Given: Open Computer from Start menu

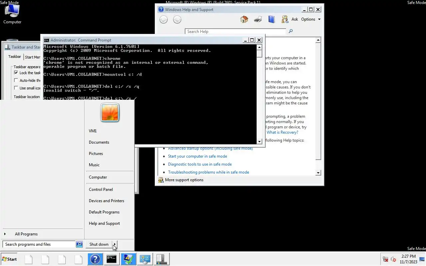Looking at the screenshot, I should [x=98, y=177].
